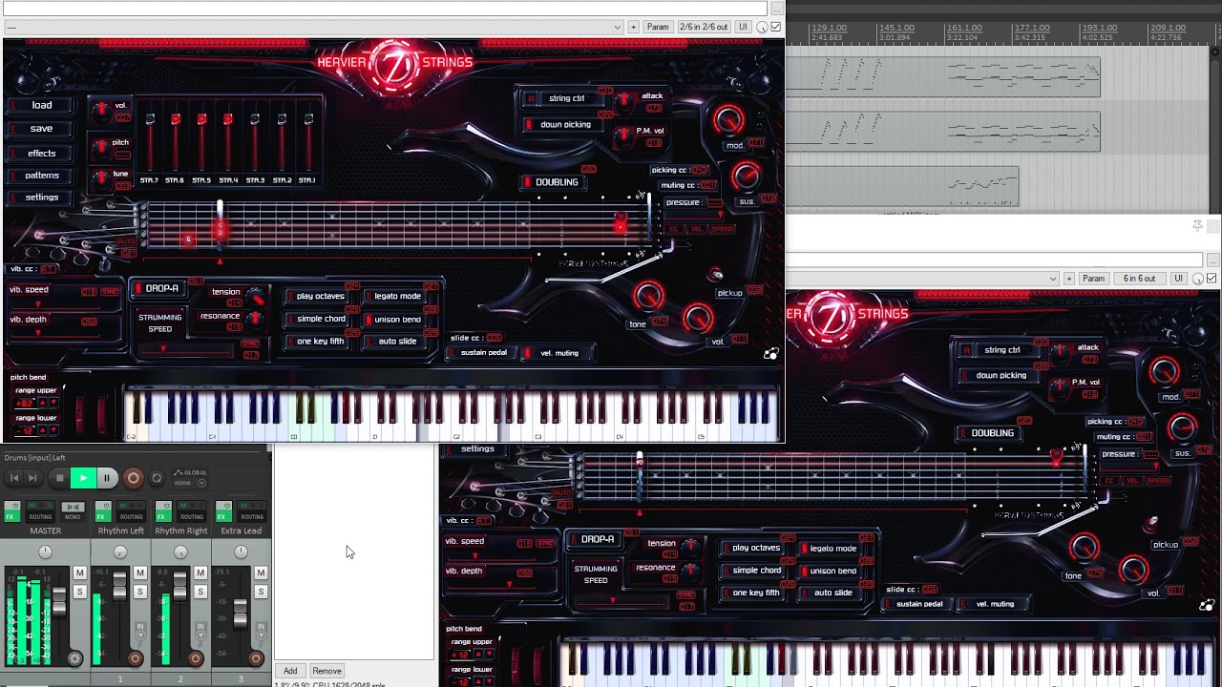The width and height of the screenshot is (1222, 687).
Task: Toggle bypass checkbox in lower plugin window
Action: [1211, 278]
